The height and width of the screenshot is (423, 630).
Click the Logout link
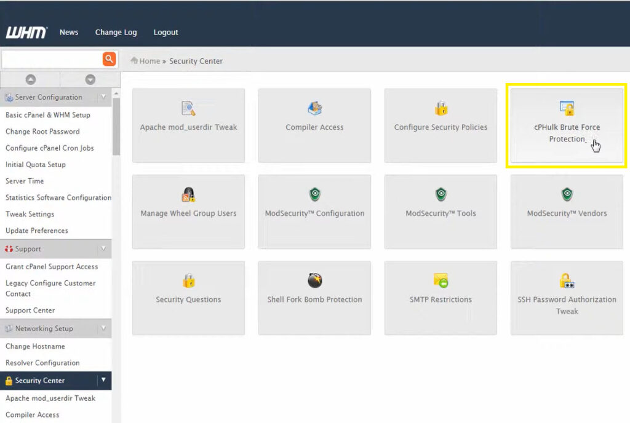(x=165, y=33)
